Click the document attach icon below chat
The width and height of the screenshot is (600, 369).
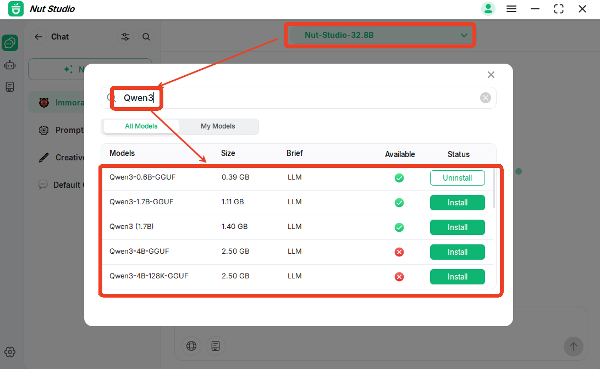tap(216, 346)
